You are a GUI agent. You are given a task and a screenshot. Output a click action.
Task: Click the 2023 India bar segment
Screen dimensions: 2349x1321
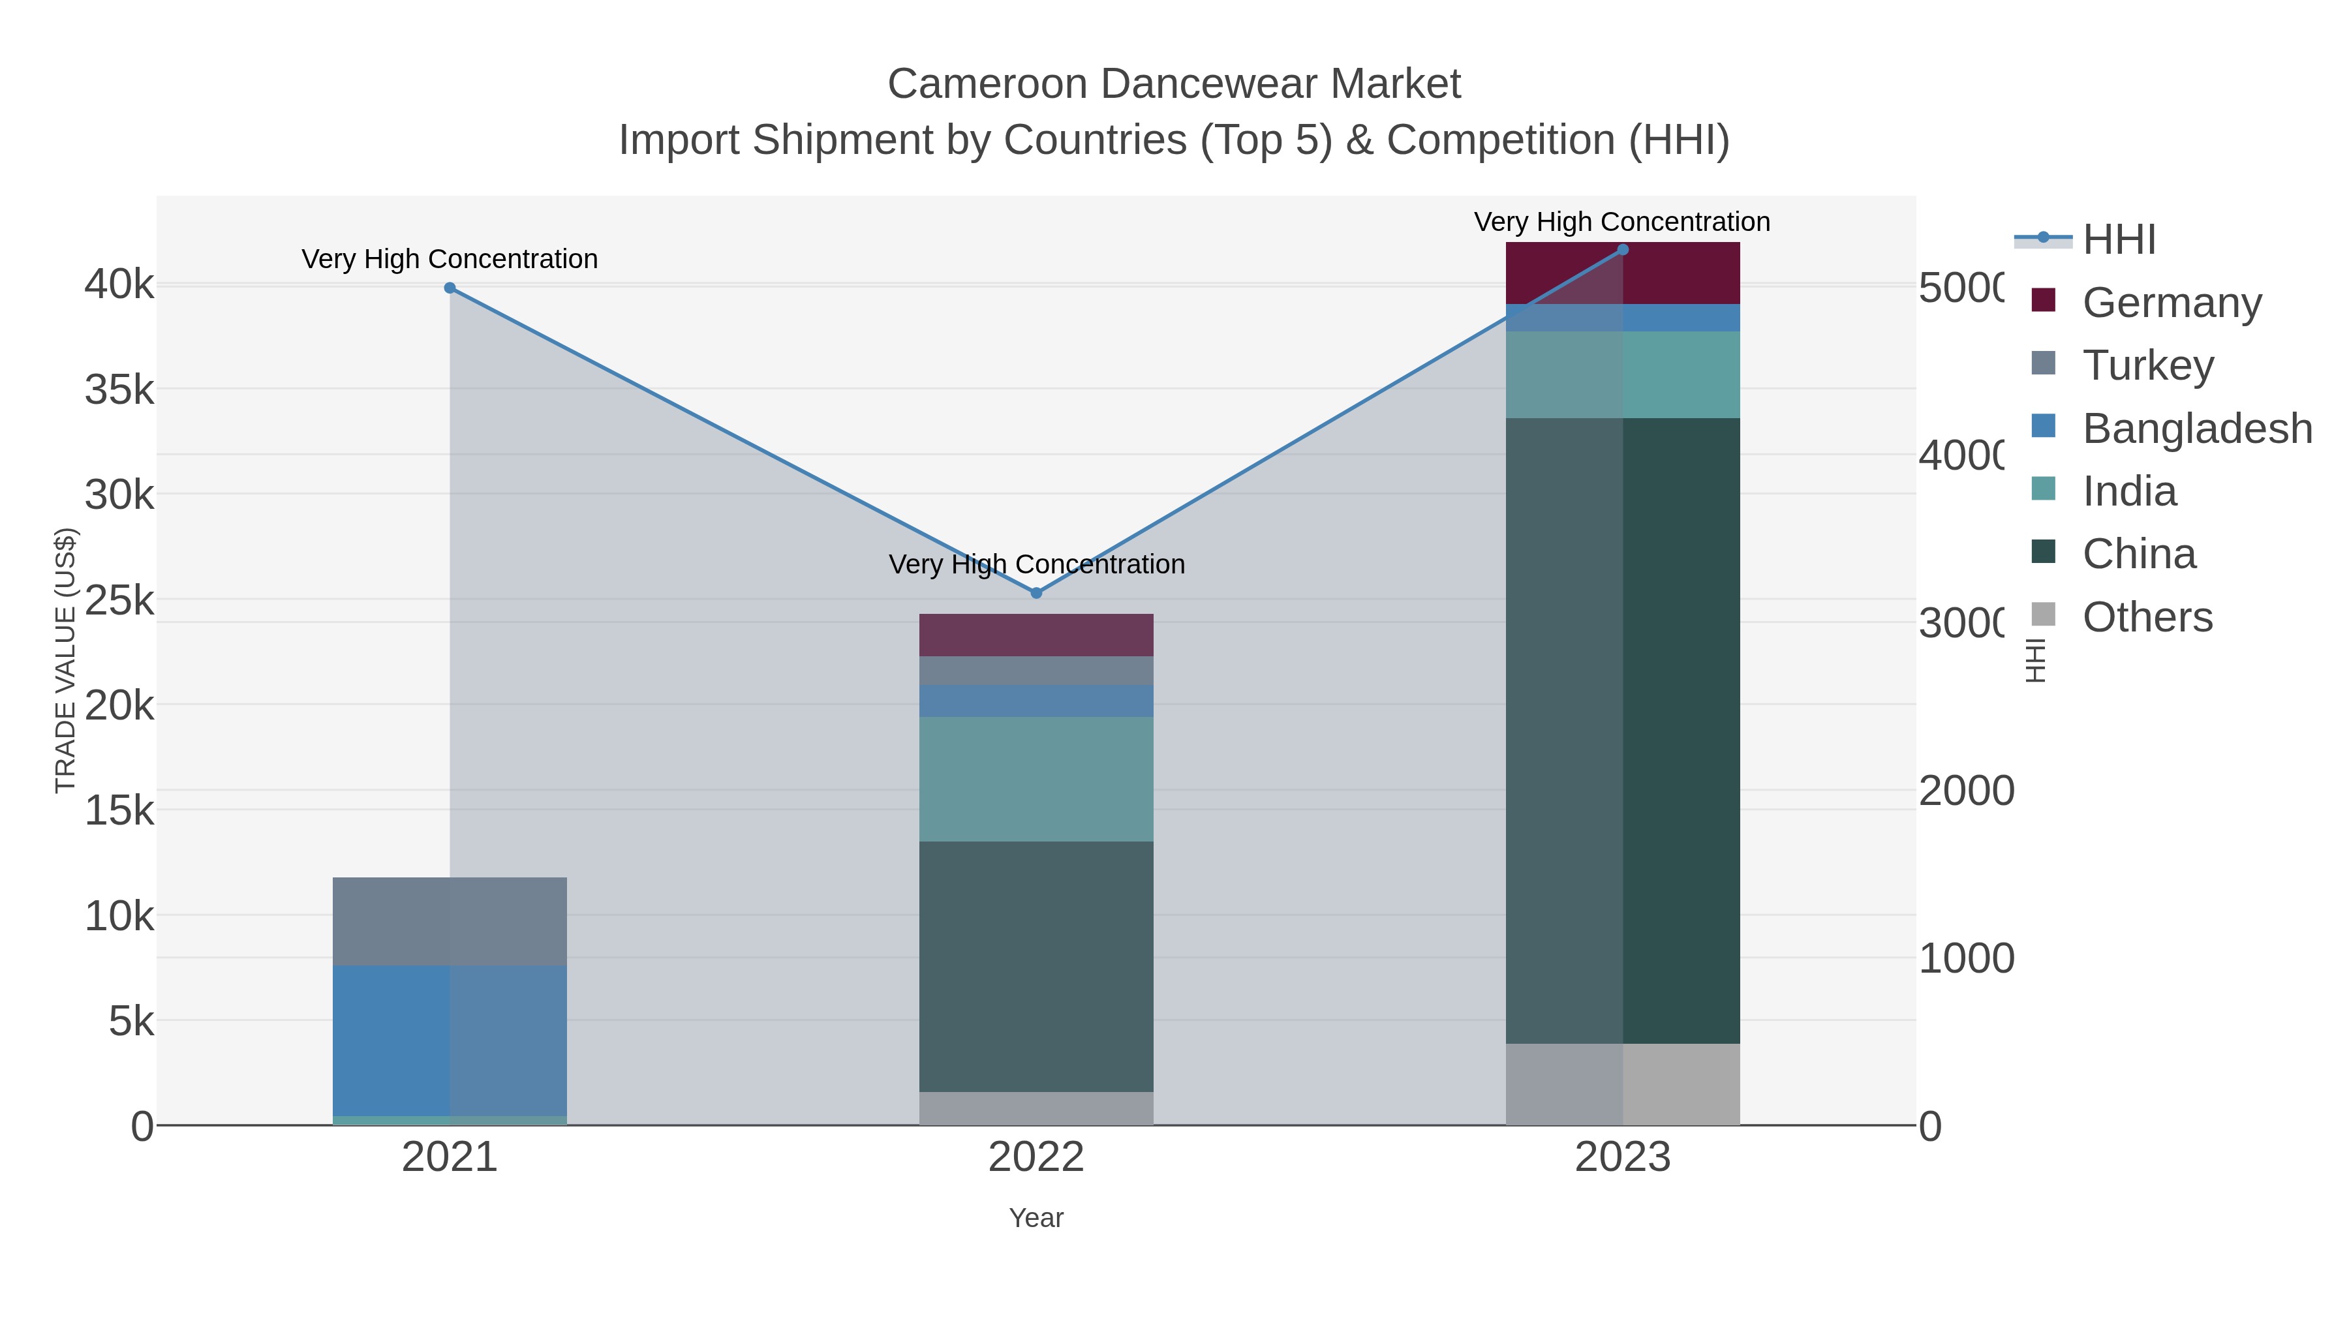(1622, 374)
